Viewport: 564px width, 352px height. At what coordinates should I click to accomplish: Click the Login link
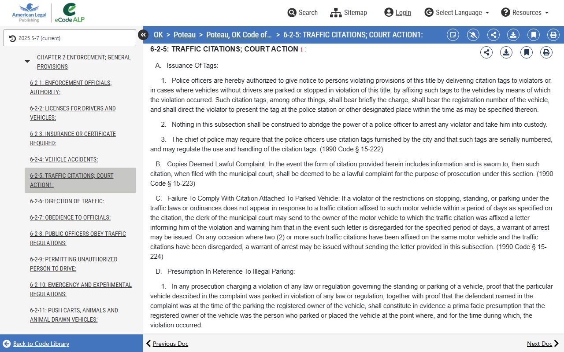coord(397,12)
